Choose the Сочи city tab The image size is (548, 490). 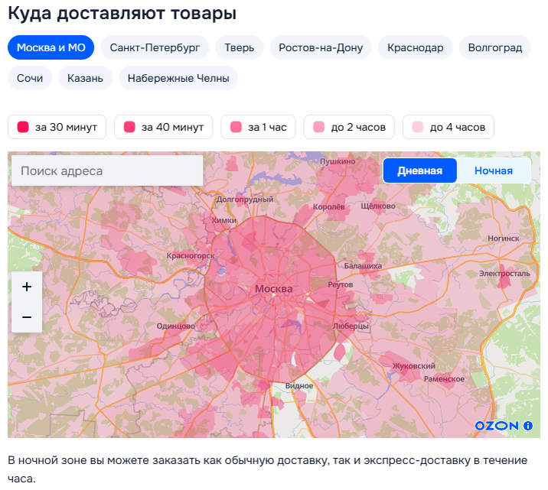[x=30, y=78]
